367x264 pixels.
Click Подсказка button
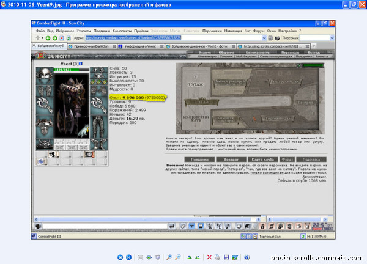pos(311,159)
